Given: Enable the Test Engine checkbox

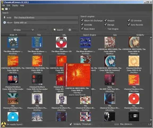Looking at the screenshot, I should [105, 29].
